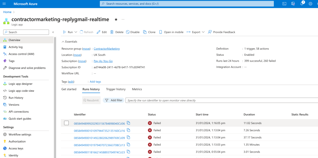
Task: Click Delete in the toolbar
Action: (117, 32)
